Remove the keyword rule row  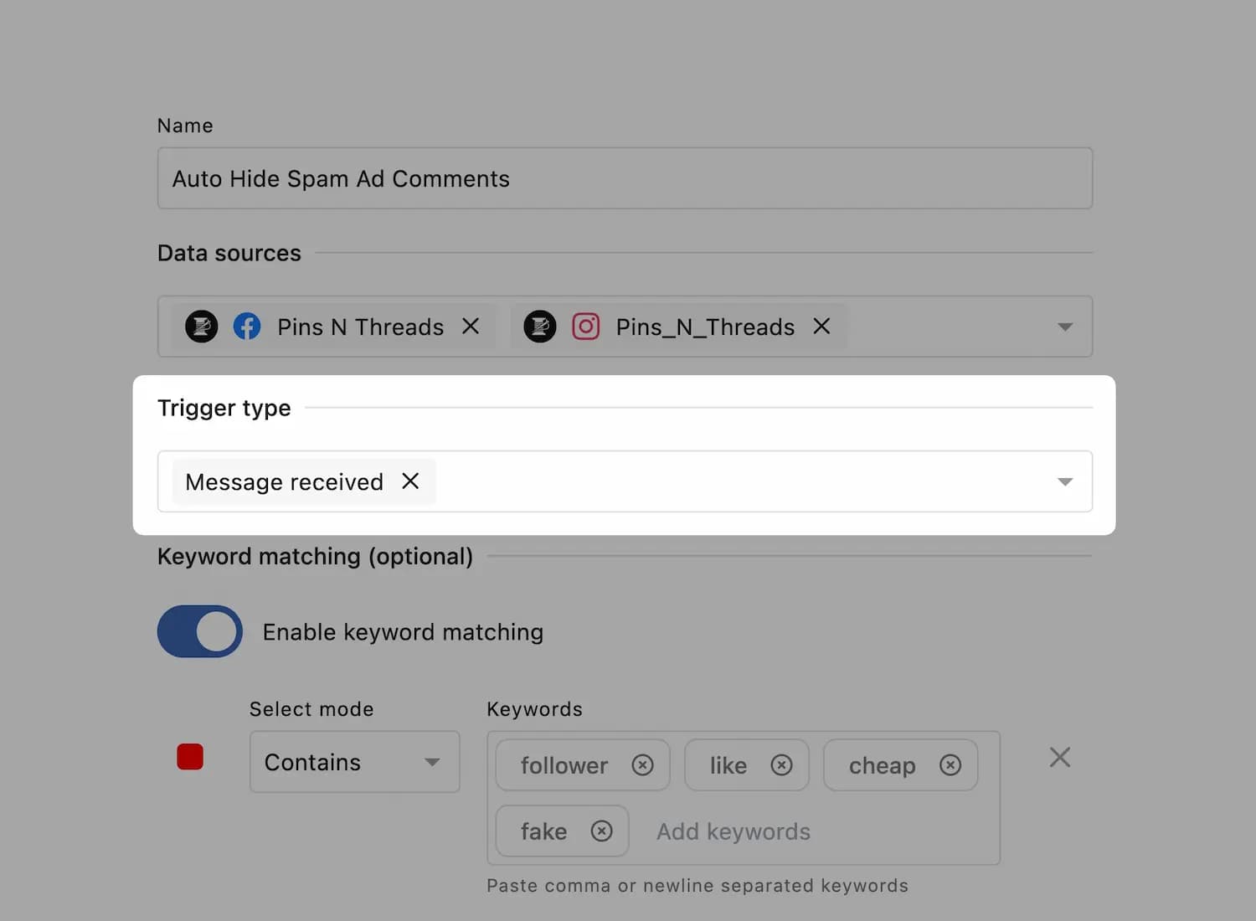(1059, 758)
